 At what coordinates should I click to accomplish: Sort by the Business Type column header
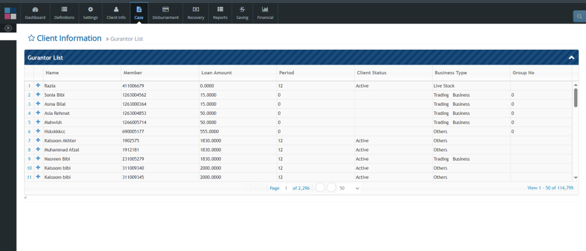(x=451, y=73)
